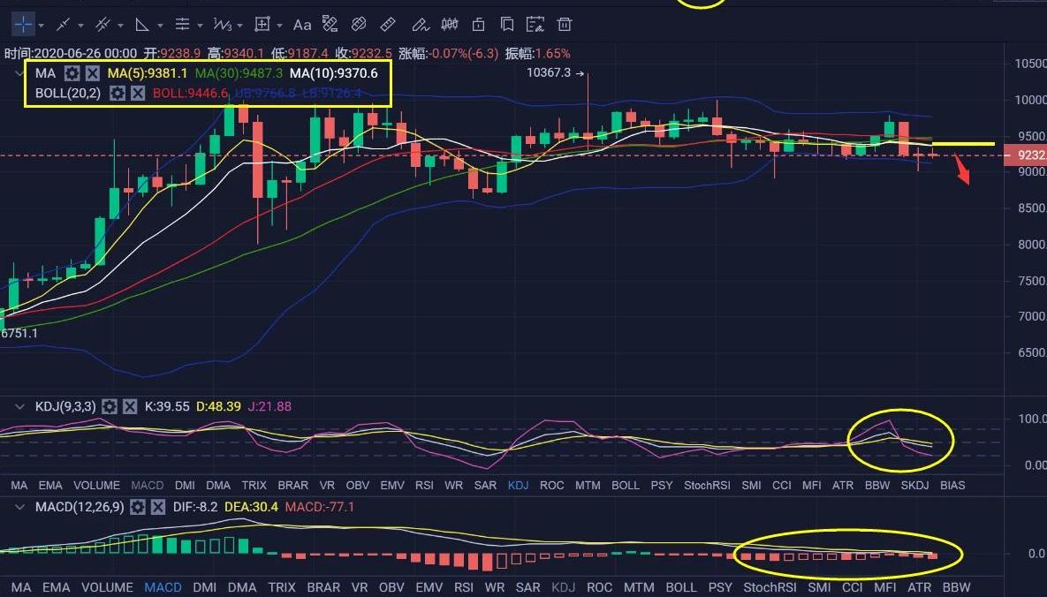The height and width of the screenshot is (597, 1047).
Task: Select SAR in the KDJ panel row
Action: (x=485, y=486)
